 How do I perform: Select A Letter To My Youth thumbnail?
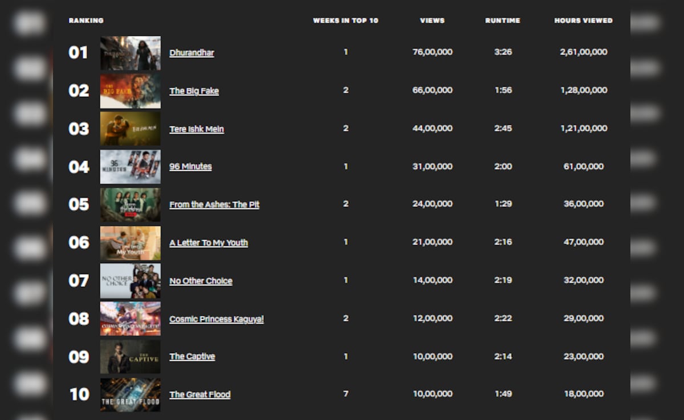[130, 243]
